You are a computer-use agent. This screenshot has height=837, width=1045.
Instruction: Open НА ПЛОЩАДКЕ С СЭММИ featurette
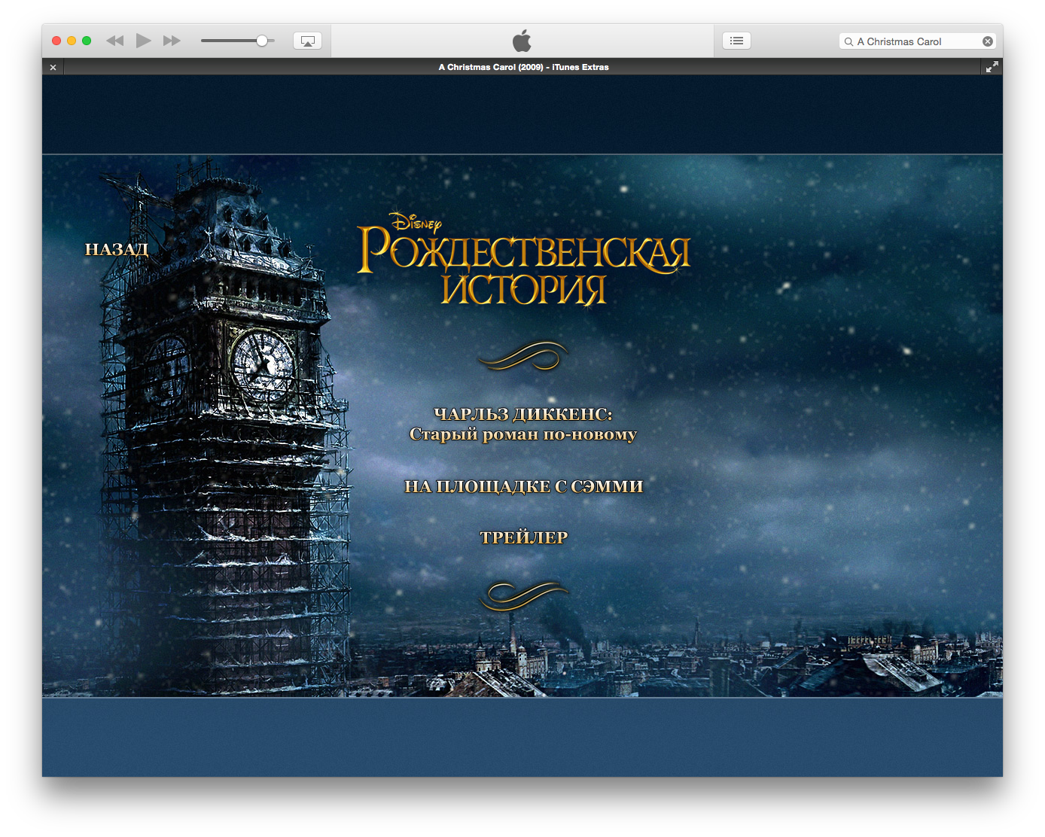coord(524,486)
